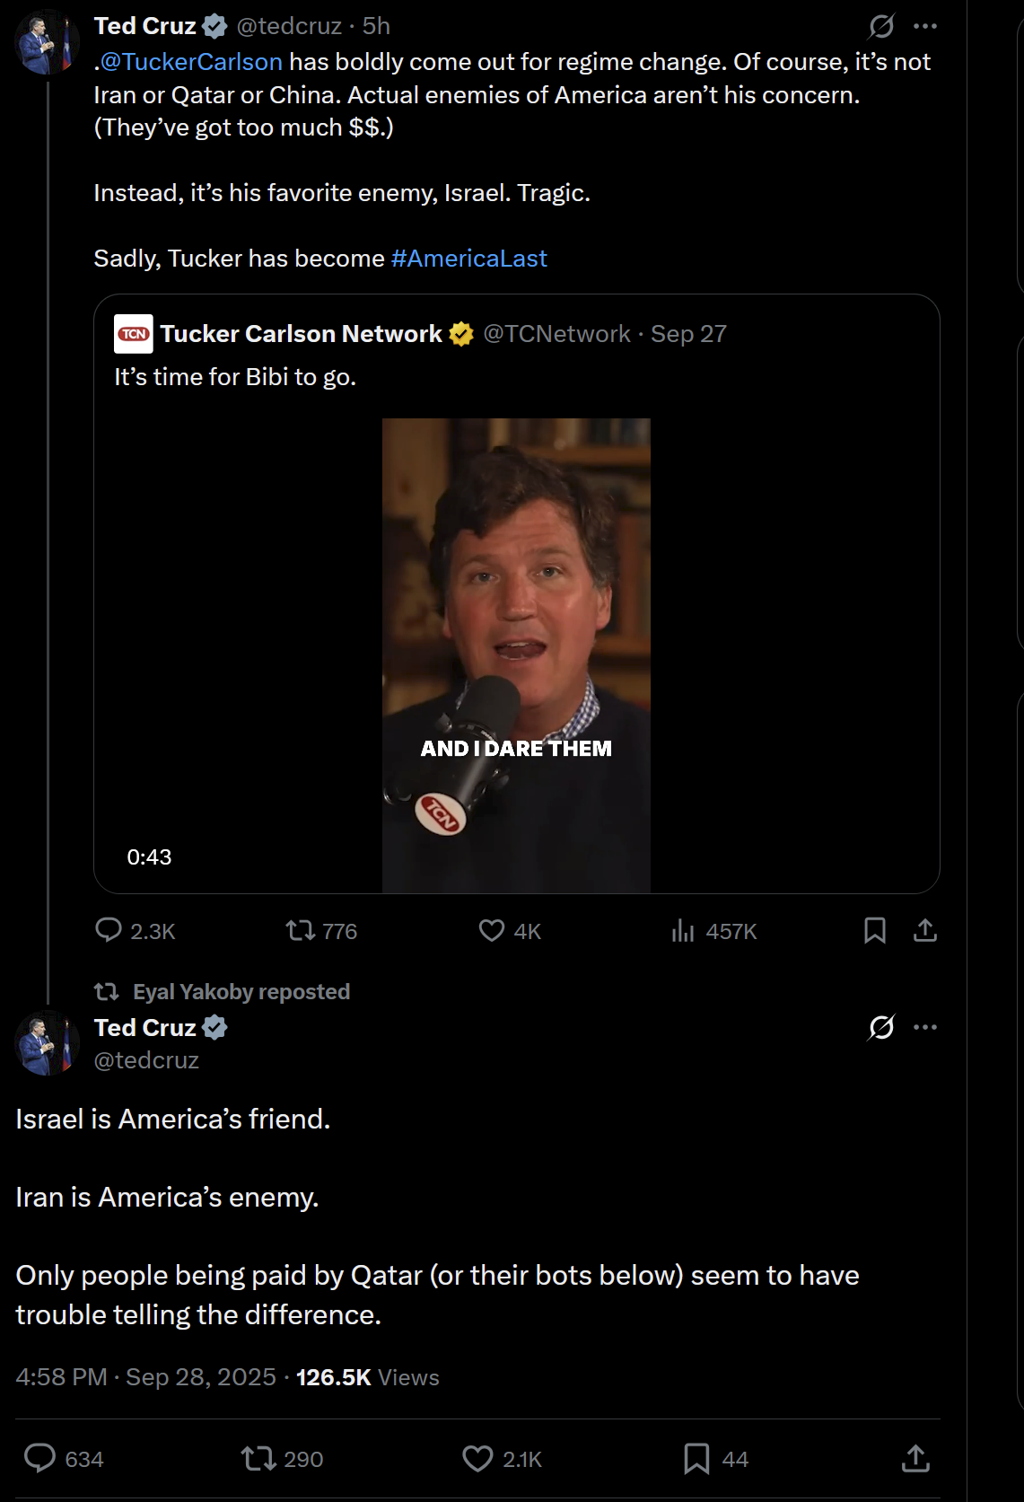Share the top tweet via the upload icon
The image size is (1024, 1502).
(924, 930)
